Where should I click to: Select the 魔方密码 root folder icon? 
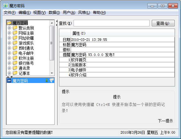pos(9,23)
